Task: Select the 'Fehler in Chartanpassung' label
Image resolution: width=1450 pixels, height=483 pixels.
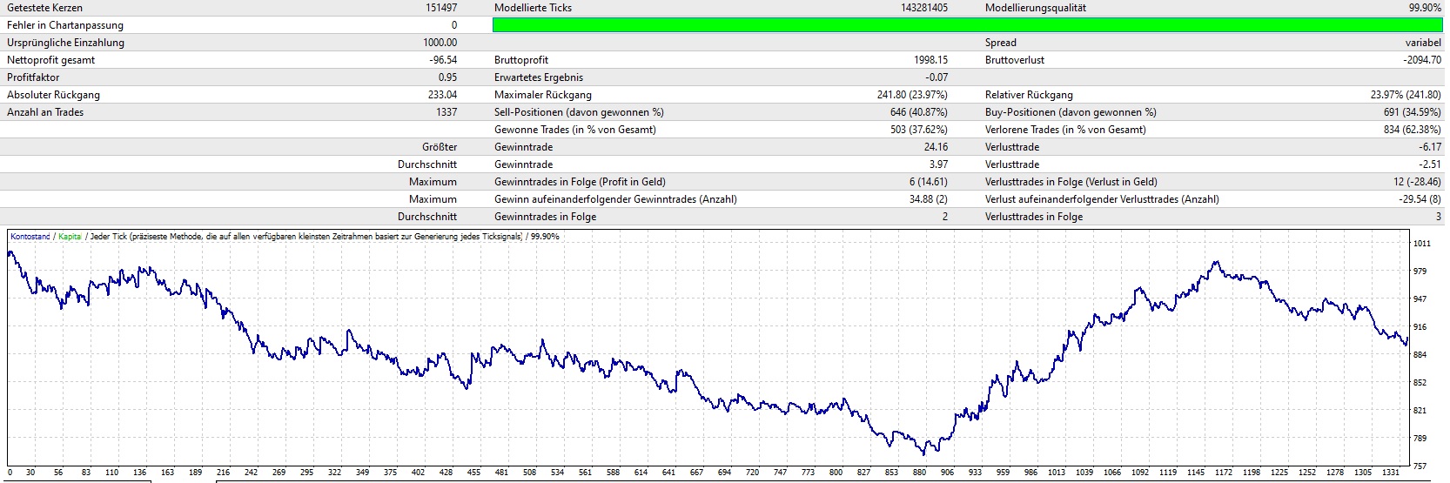Action: pos(65,25)
